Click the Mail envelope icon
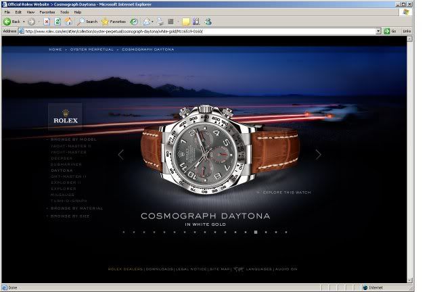The image size is (433, 292). (x=147, y=22)
